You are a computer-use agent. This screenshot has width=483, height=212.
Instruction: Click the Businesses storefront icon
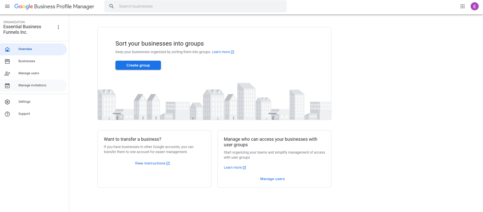coord(7,61)
